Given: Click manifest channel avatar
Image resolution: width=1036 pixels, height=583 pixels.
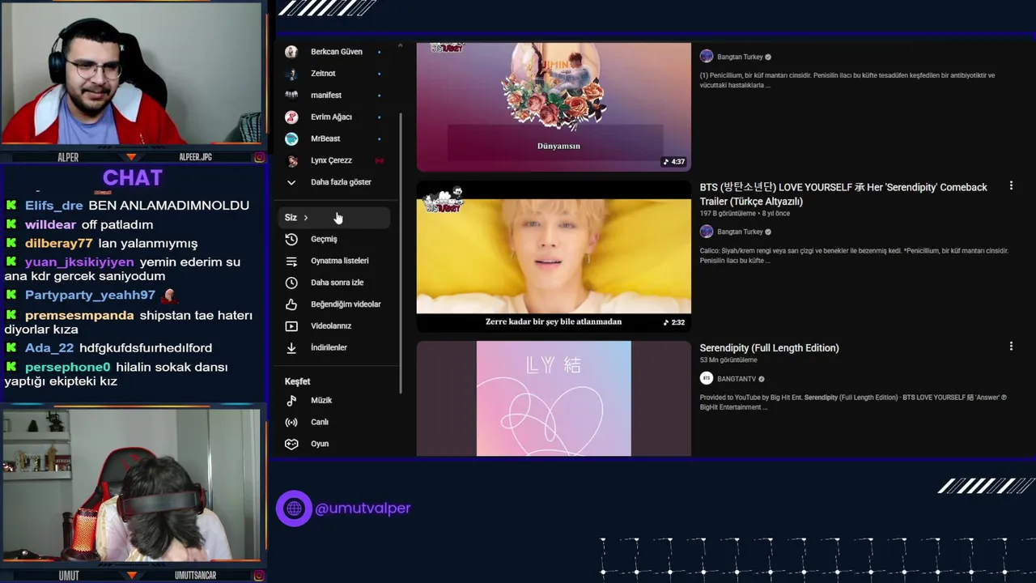Looking at the screenshot, I should 291,95.
